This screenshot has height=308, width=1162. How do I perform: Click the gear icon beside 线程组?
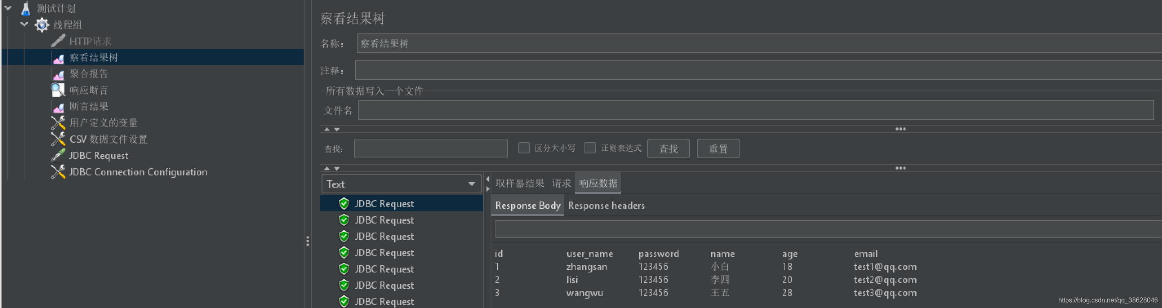pyautogui.click(x=42, y=25)
